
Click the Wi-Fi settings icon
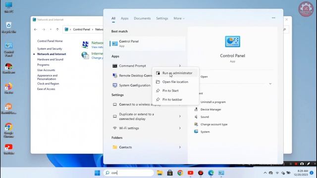click(114, 128)
